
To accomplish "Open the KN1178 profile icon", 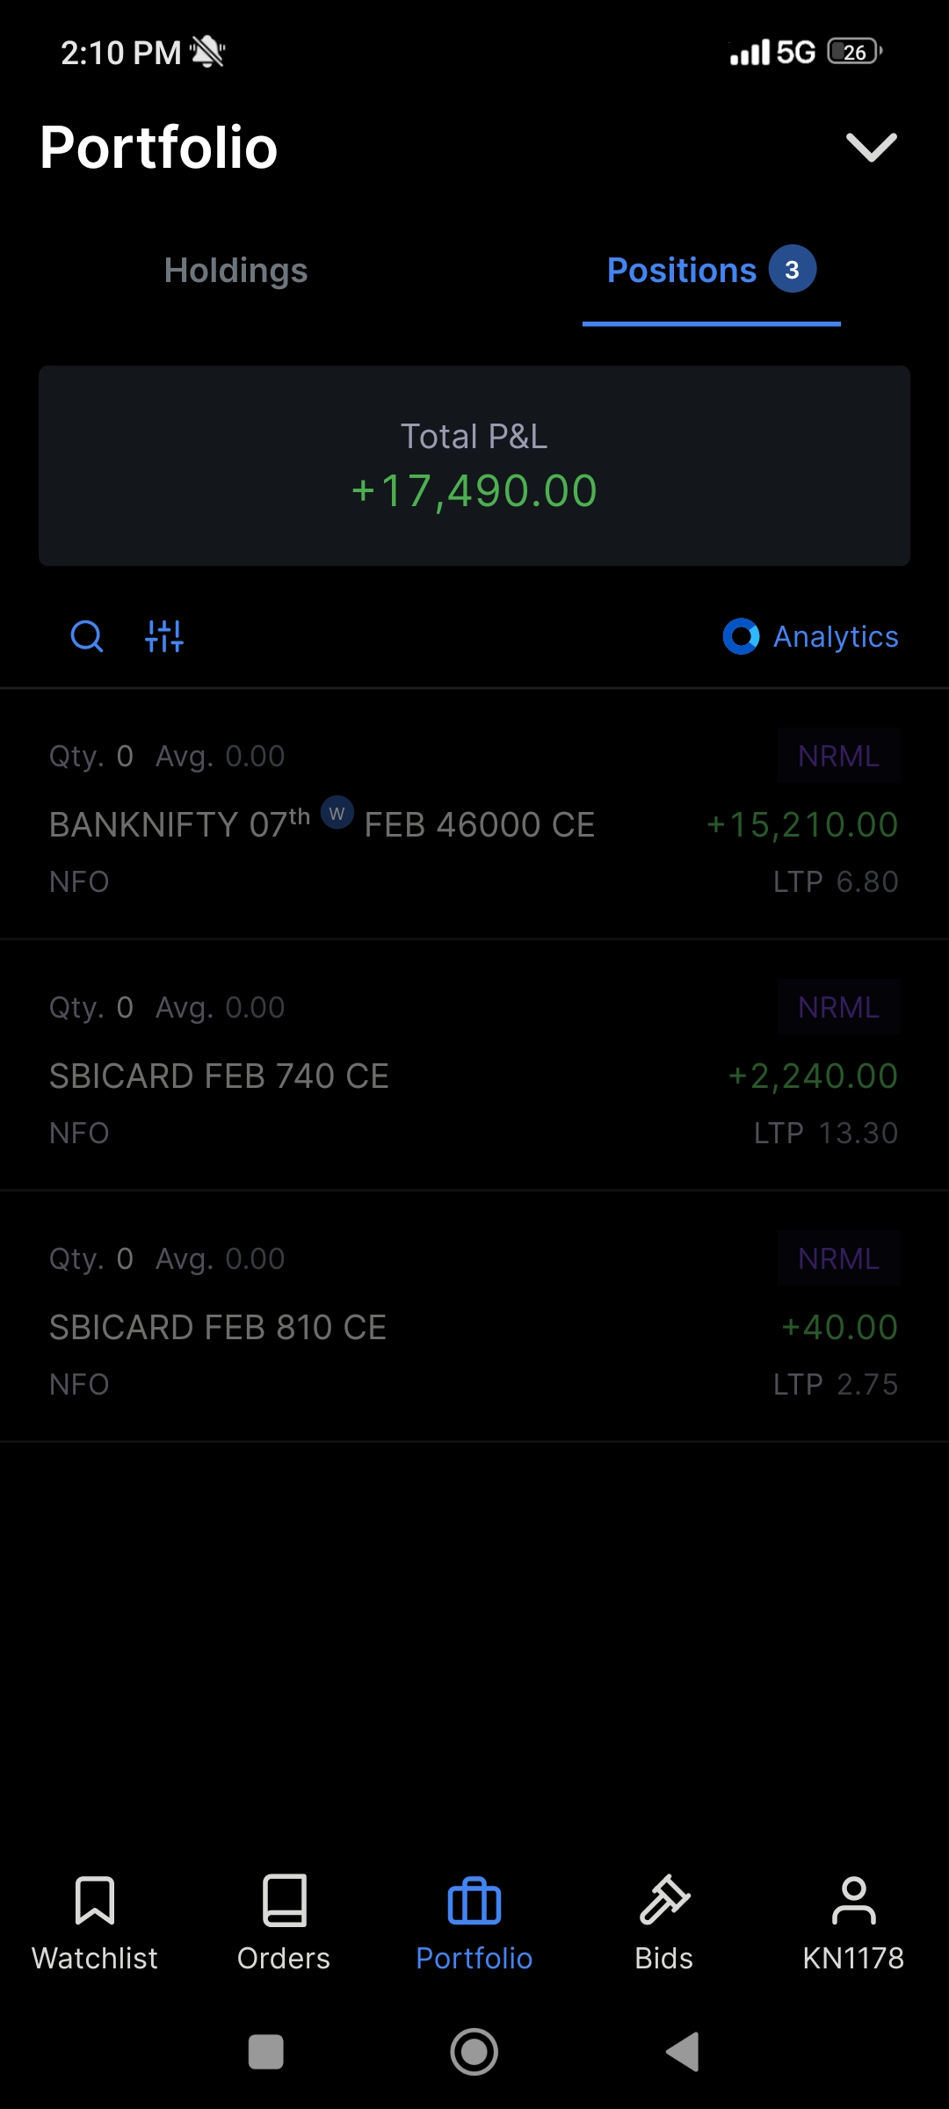I will [853, 1900].
